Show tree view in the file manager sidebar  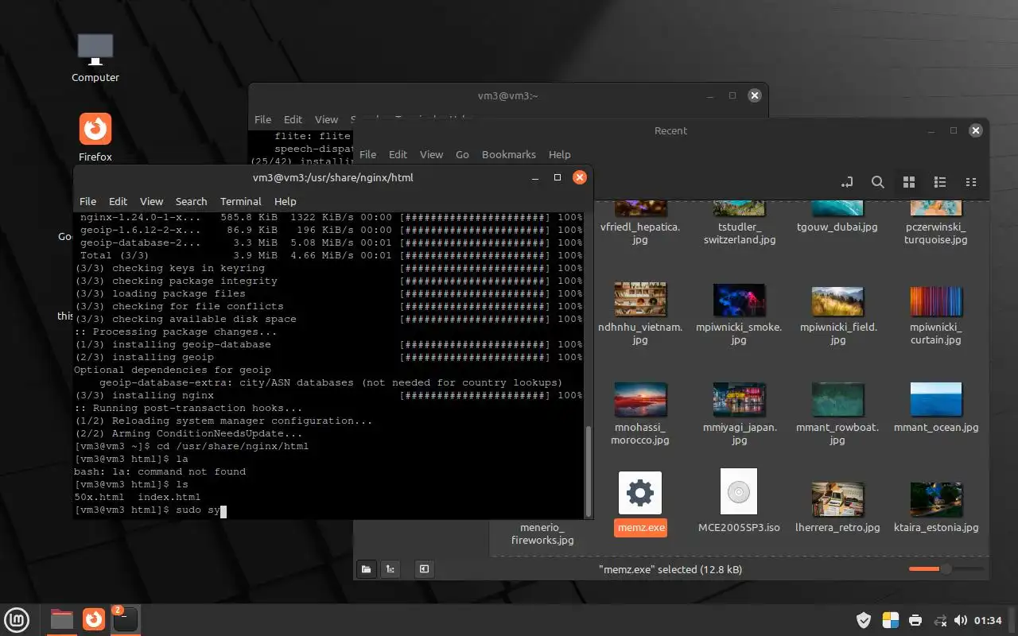pyautogui.click(x=390, y=569)
